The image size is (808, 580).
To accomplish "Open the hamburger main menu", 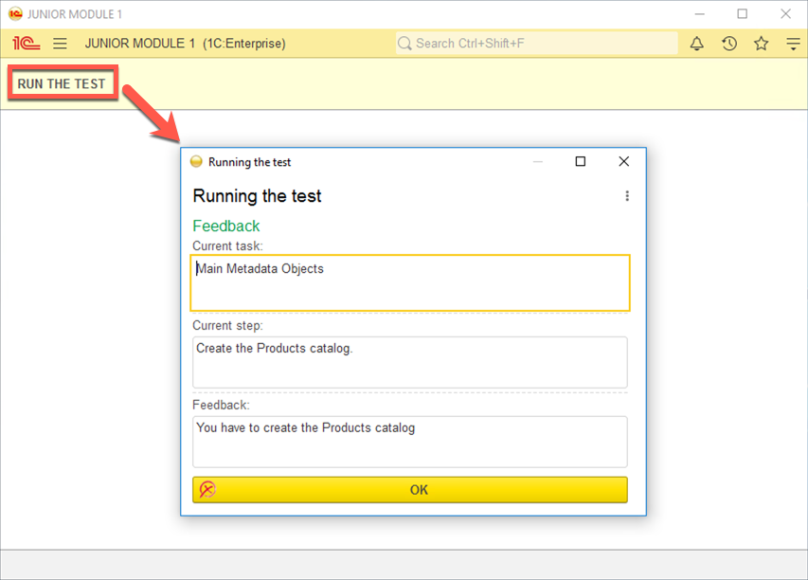I will (x=61, y=44).
